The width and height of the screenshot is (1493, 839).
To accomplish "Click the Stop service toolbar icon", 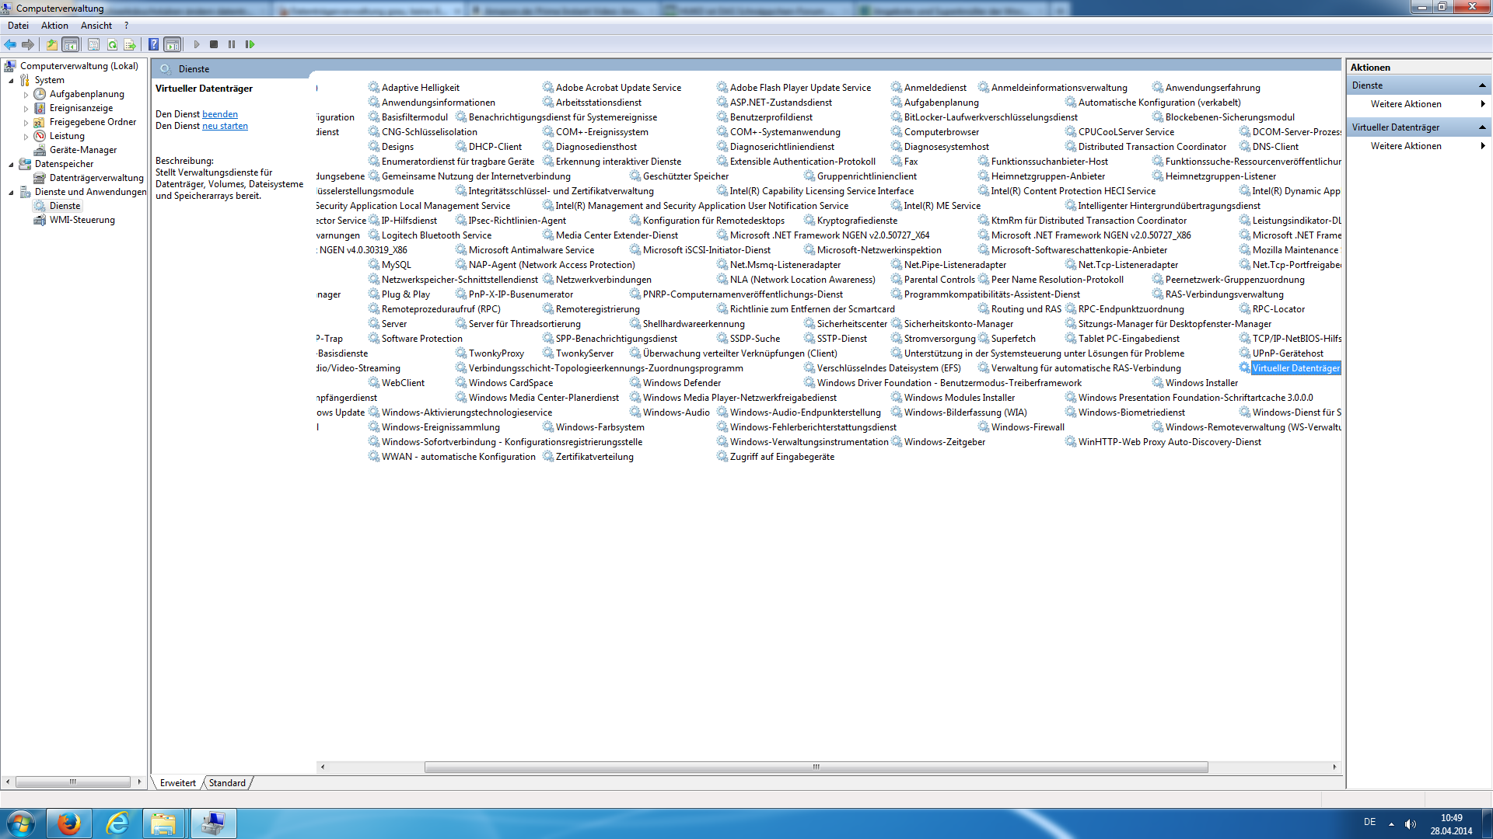I will pos(214,44).
